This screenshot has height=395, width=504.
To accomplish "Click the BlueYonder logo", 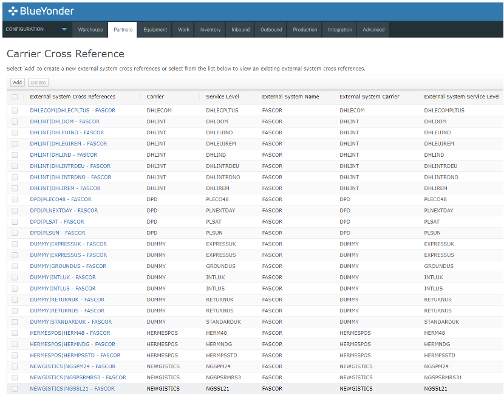I will coord(41,11).
